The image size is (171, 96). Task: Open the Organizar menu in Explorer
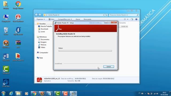41,19
